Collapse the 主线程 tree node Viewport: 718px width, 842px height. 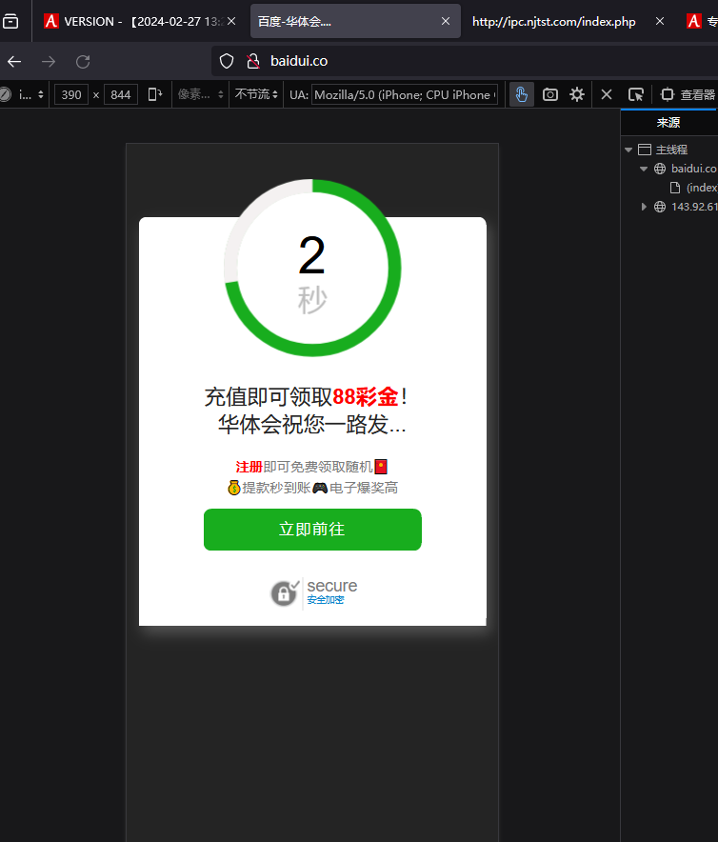(628, 150)
